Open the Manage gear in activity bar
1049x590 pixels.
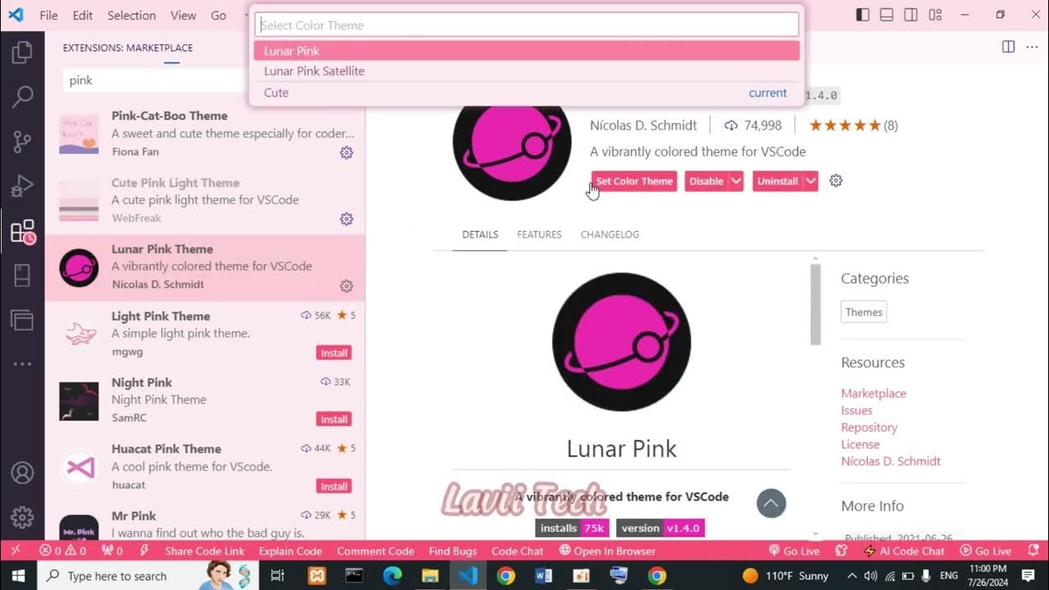click(22, 517)
